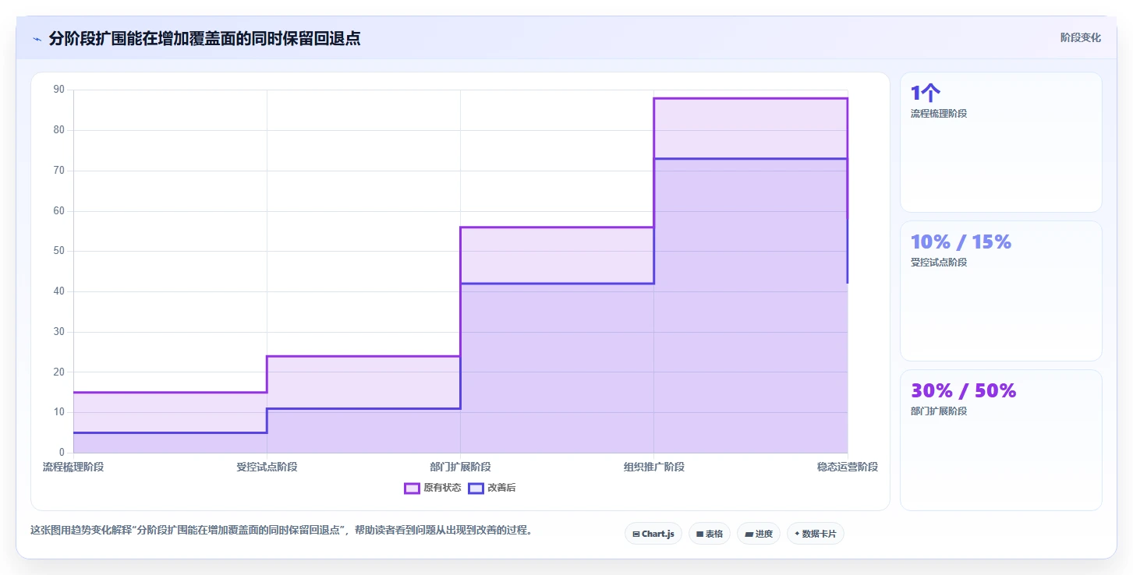Screen dimensions: 1133x575
Task: Click the 稳态运营阶段 x-axis label
Action: (x=847, y=467)
